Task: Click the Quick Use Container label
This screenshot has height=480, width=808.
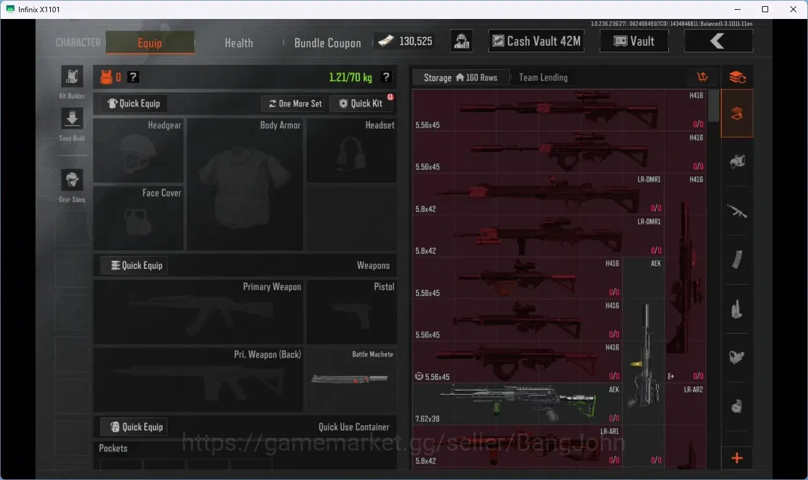Action: coord(353,427)
